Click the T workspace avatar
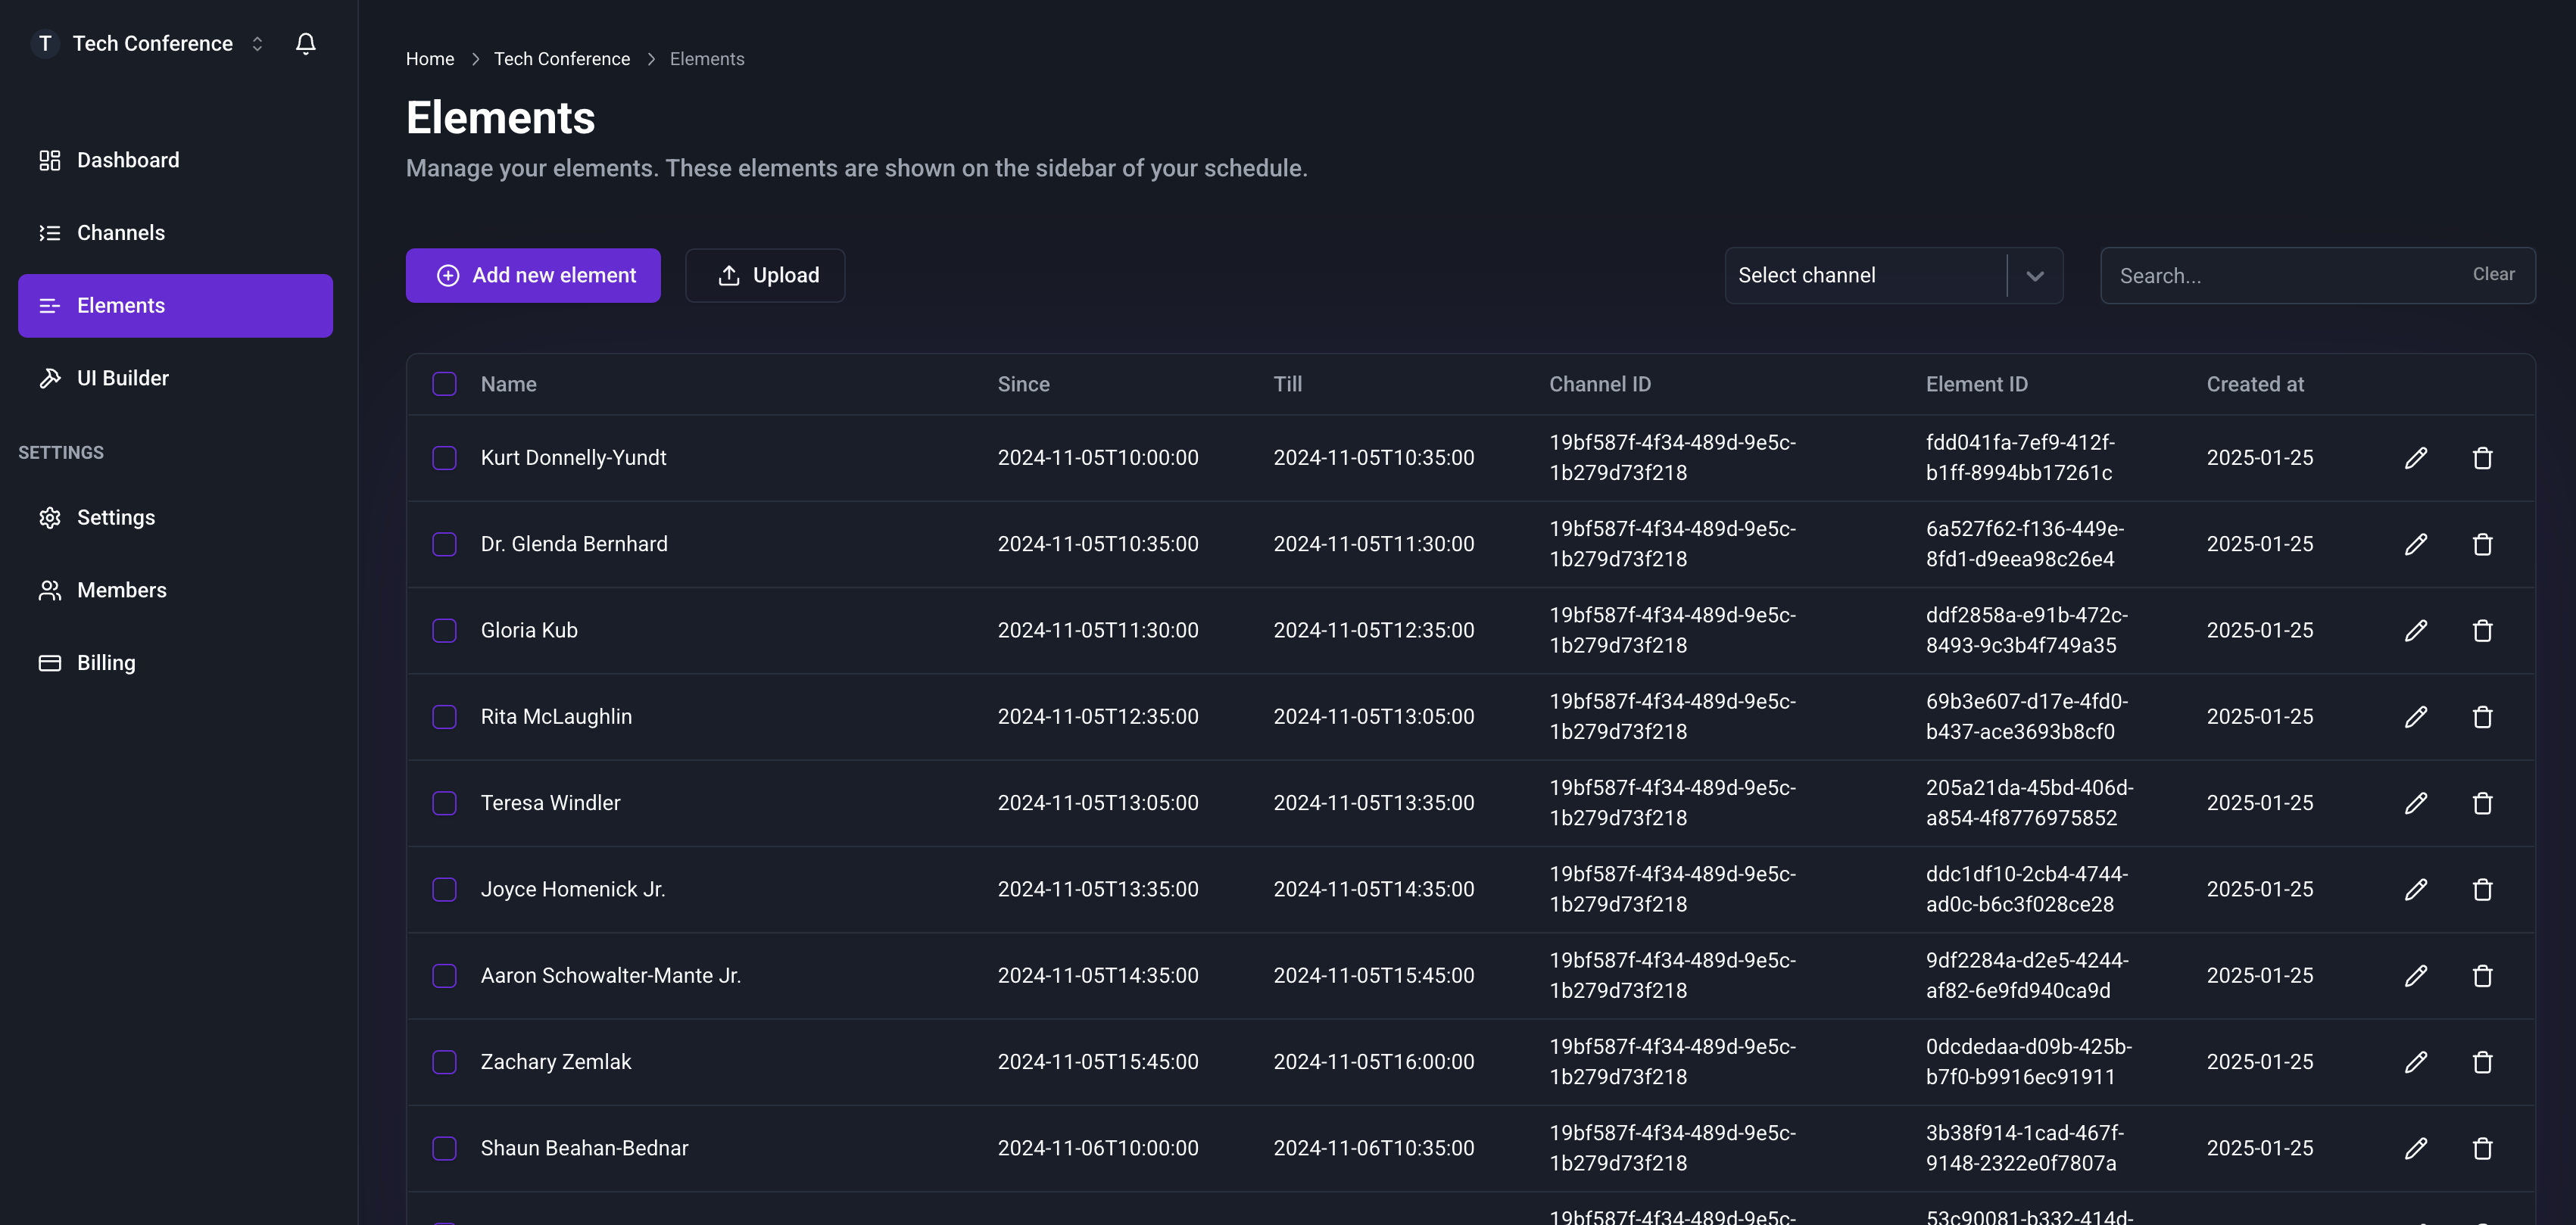 (x=45, y=43)
